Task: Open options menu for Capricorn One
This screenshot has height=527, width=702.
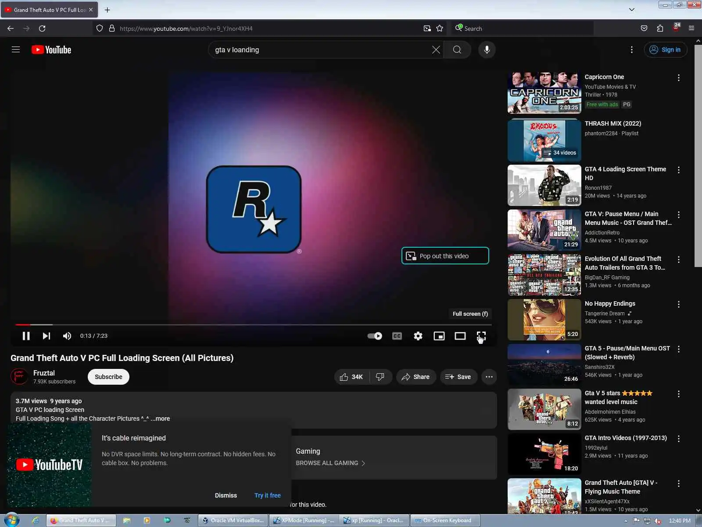Action: (679, 78)
